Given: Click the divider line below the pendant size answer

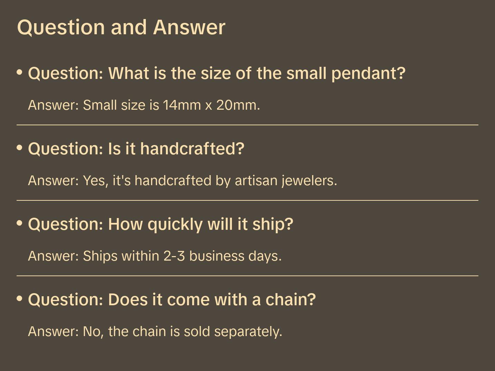Looking at the screenshot, I should tap(247, 125).
